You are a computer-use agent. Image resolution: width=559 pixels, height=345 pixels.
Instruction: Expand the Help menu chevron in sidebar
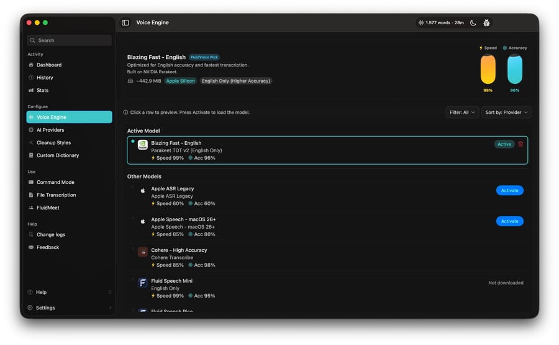tap(110, 292)
